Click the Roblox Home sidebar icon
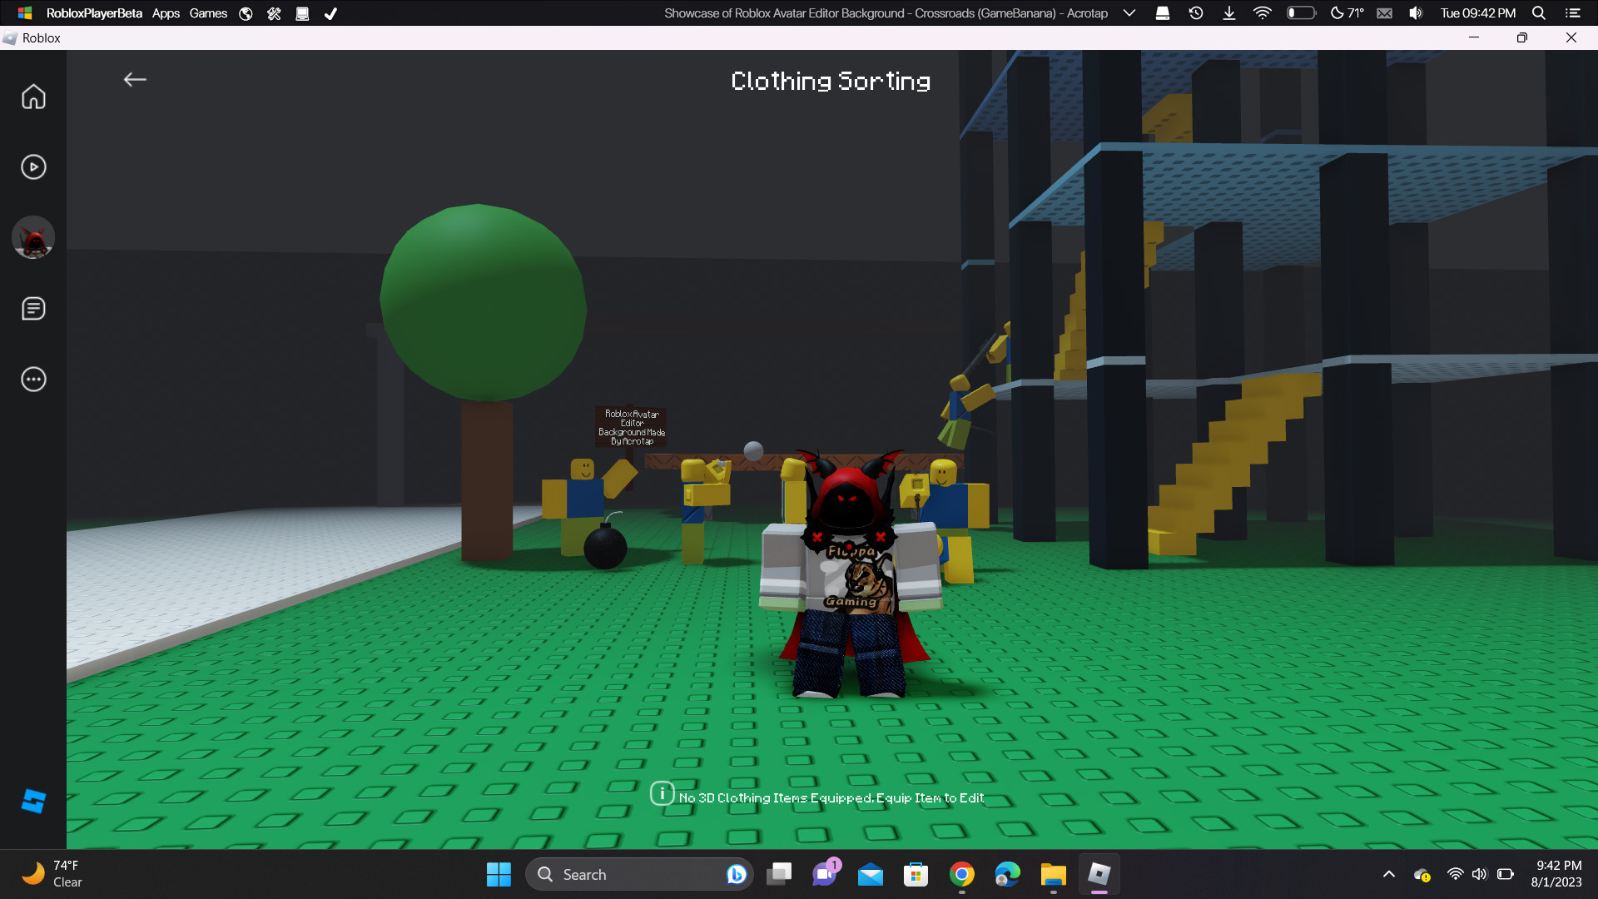The height and width of the screenshot is (899, 1598). [x=34, y=97]
